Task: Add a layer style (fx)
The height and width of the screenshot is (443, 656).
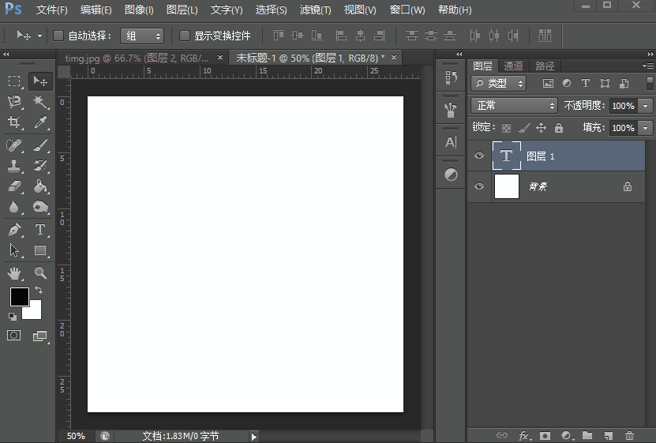Action: click(525, 436)
